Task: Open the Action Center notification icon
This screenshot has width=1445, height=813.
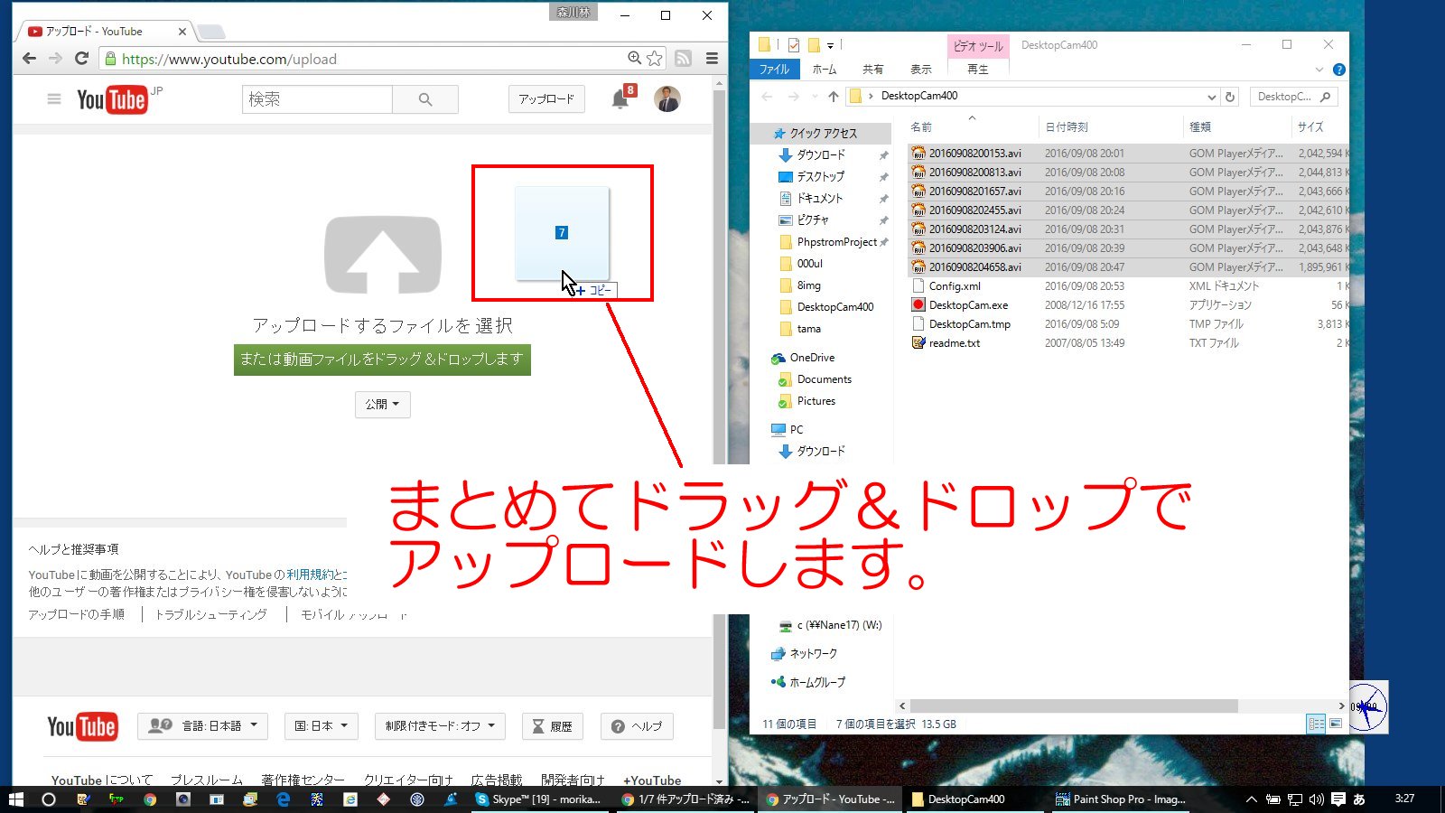Action: 1338,799
